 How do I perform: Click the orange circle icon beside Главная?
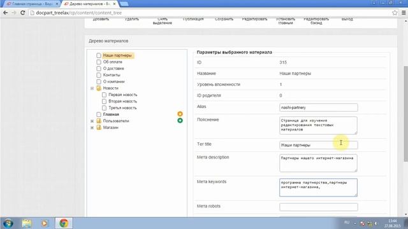[x=180, y=114]
